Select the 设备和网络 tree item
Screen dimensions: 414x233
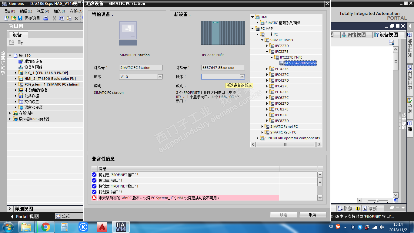[33, 67]
